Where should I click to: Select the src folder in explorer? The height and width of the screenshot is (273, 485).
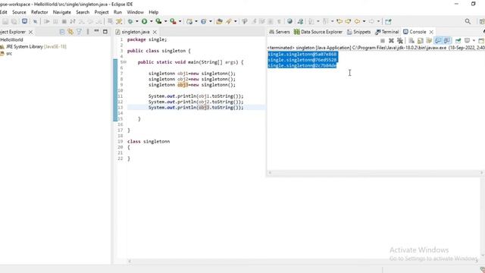click(x=6, y=53)
